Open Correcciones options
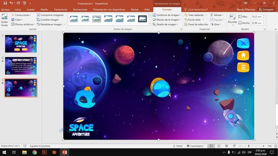This screenshot has height=156, width=278. tap(21, 15)
